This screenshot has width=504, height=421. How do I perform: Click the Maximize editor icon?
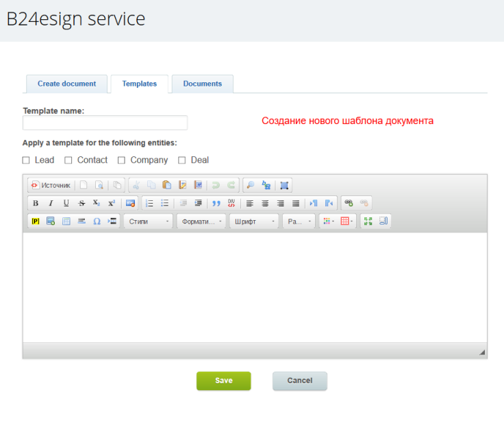(x=368, y=221)
